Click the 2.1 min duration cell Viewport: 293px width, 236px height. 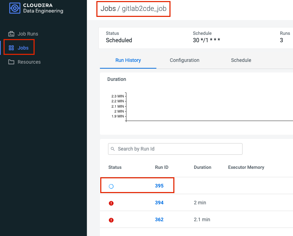point(202,219)
